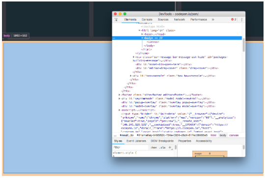Screen dimensions: 265x178
Task: Click the html breadcrumb item
Action: click(213, 135)
